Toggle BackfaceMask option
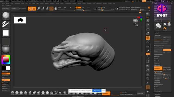This screenshot has width=174, height=97. coord(6,76)
